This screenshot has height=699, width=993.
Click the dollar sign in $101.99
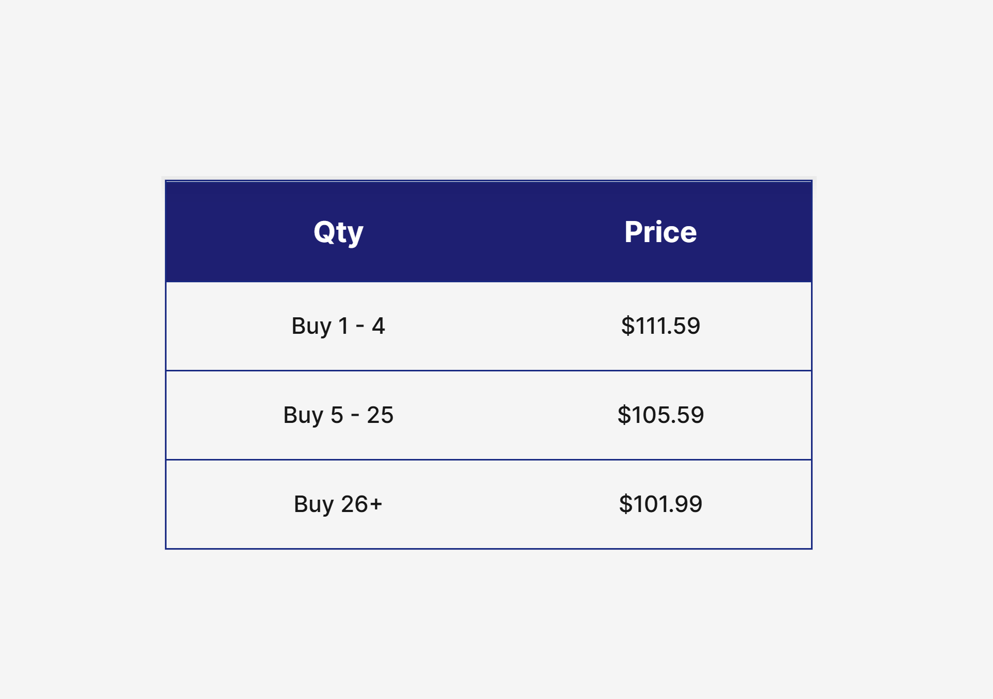pyautogui.click(x=625, y=504)
